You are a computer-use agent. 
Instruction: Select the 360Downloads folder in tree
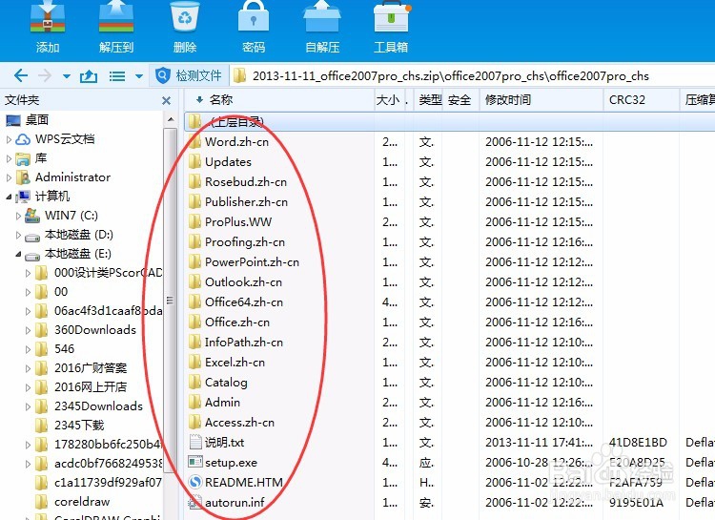click(x=95, y=329)
